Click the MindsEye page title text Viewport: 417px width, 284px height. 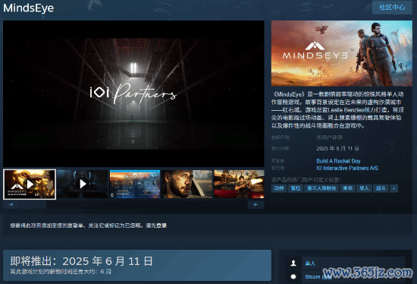[29, 8]
